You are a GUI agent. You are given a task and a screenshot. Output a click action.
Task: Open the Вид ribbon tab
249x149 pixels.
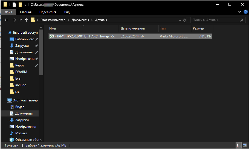pyautogui.click(x=67, y=12)
